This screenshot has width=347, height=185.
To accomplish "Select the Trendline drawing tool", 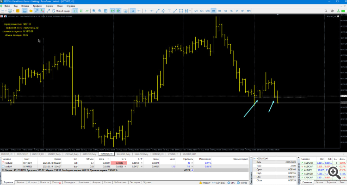I will click(x=157, y=11).
